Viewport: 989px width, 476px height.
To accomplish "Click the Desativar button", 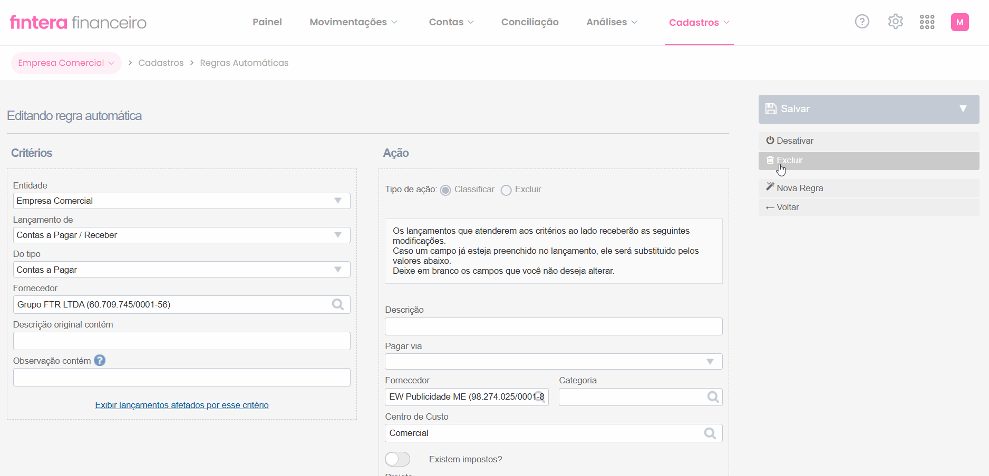I will [x=869, y=141].
